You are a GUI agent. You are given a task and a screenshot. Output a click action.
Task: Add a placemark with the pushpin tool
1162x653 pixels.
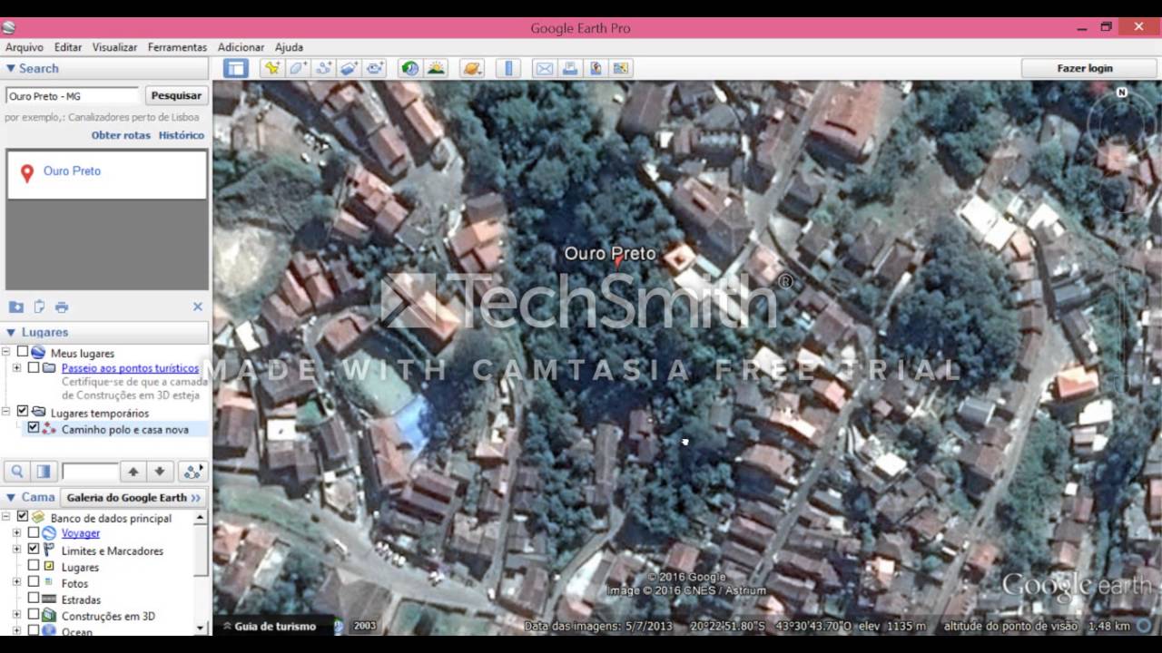(x=271, y=68)
